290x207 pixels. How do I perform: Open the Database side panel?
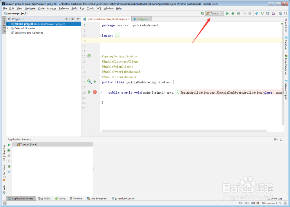tap(286, 43)
